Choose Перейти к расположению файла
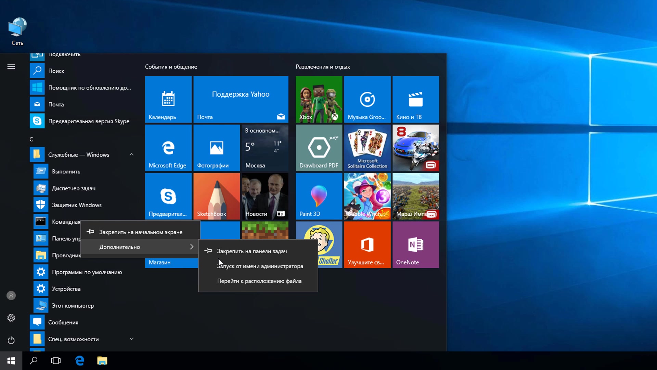Viewport: 657px width, 370px height. (258, 281)
